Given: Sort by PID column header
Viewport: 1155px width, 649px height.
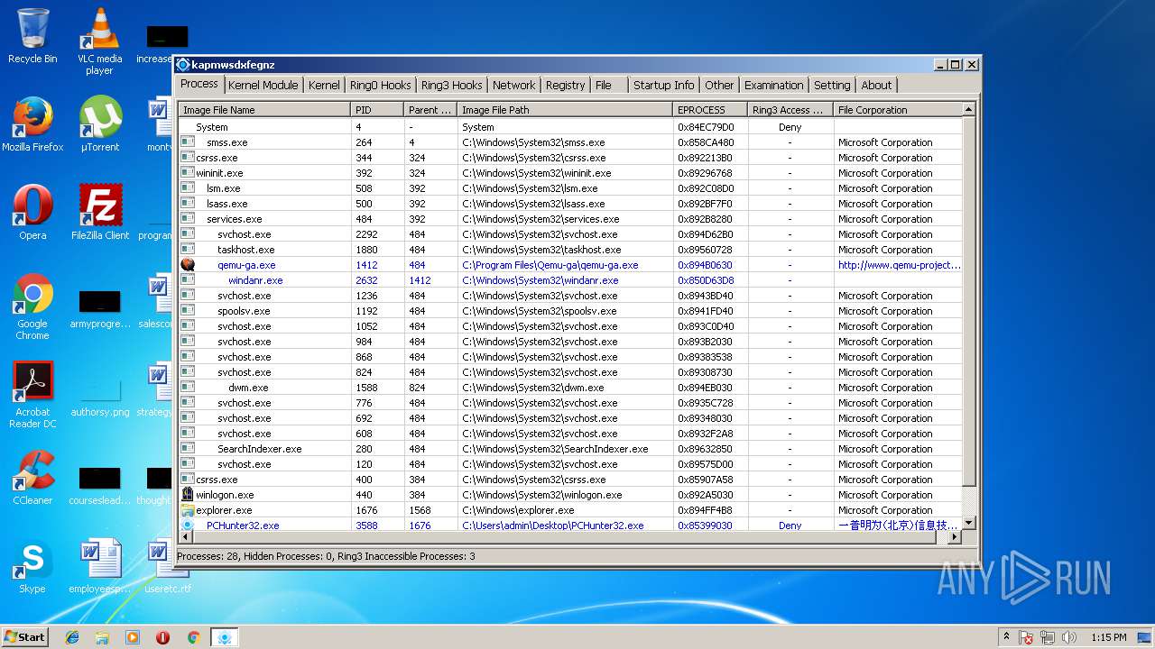Looking at the screenshot, I should click(x=377, y=110).
